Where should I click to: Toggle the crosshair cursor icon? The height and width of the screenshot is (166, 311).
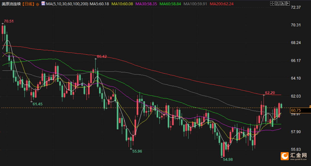(x=272, y=4)
